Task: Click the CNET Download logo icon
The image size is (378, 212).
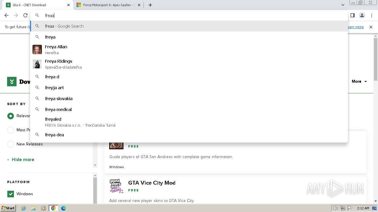Action: tap(12, 82)
